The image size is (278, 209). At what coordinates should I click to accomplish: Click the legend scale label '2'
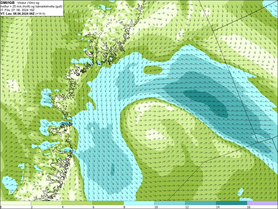click(32, 207)
